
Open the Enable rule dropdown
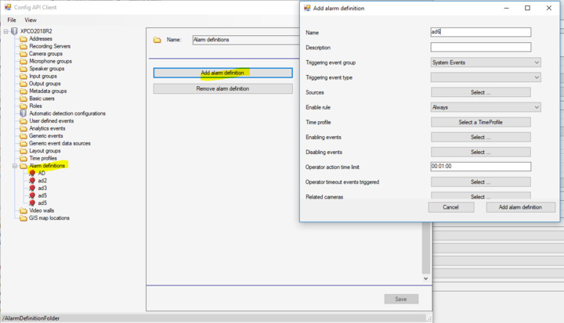click(486, 107)
